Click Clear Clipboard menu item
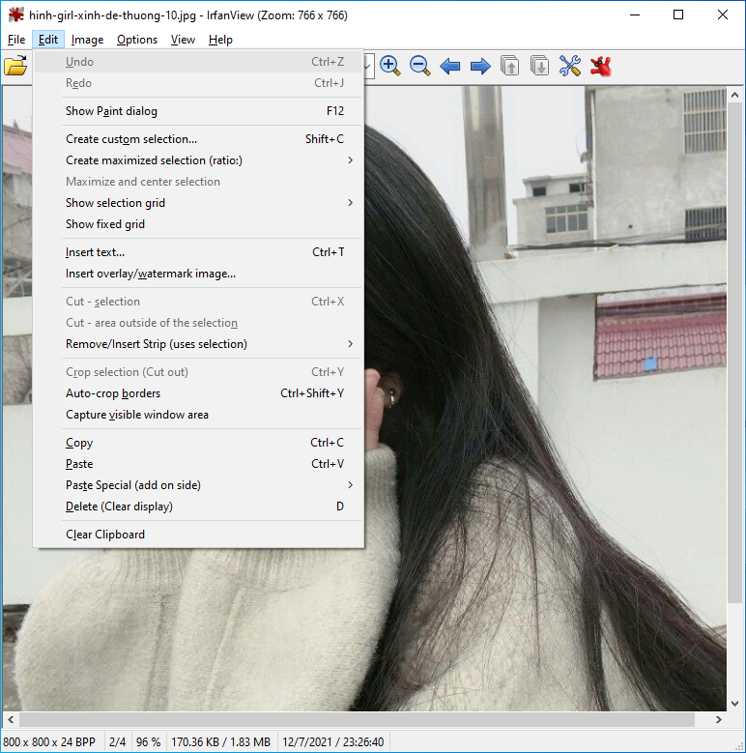The width and height of the screenshot is (746, 753). (105, 535)
